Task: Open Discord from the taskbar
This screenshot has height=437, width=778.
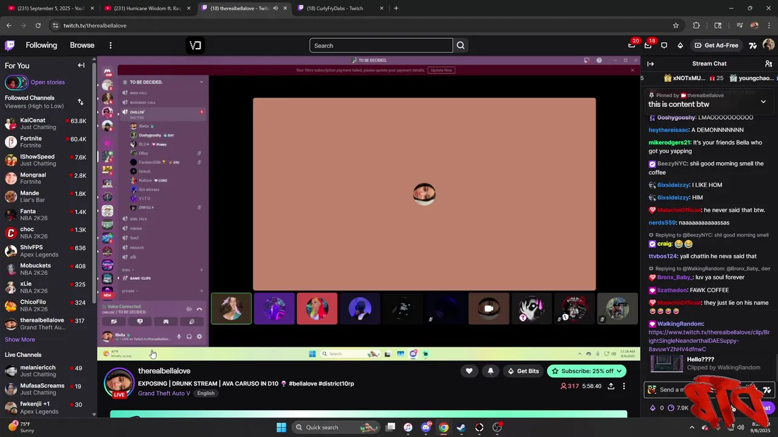Action: [426, 427]
